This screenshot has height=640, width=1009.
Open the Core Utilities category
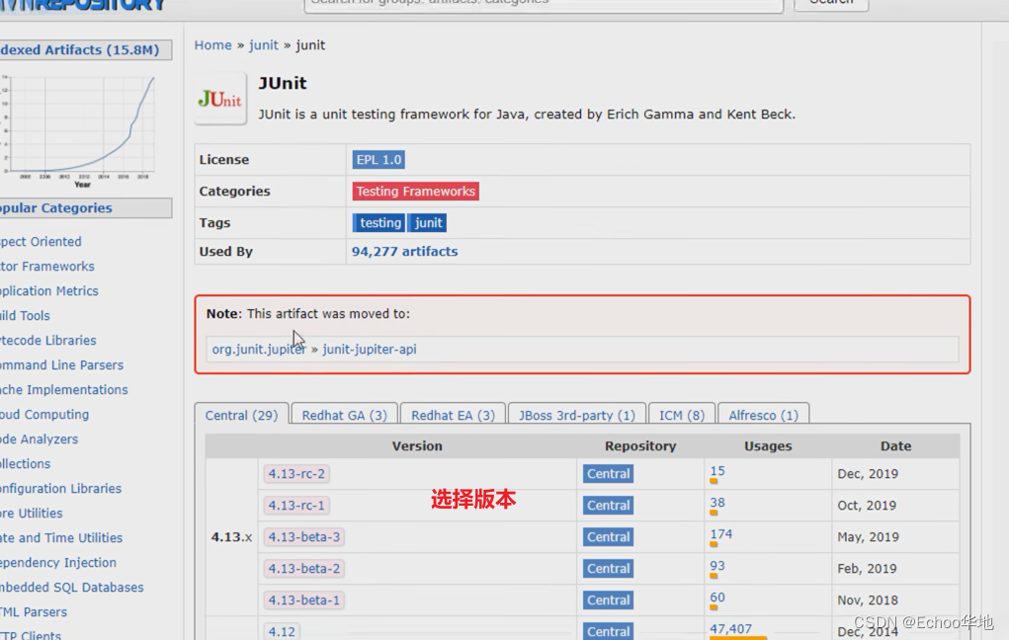click(32, 514)
